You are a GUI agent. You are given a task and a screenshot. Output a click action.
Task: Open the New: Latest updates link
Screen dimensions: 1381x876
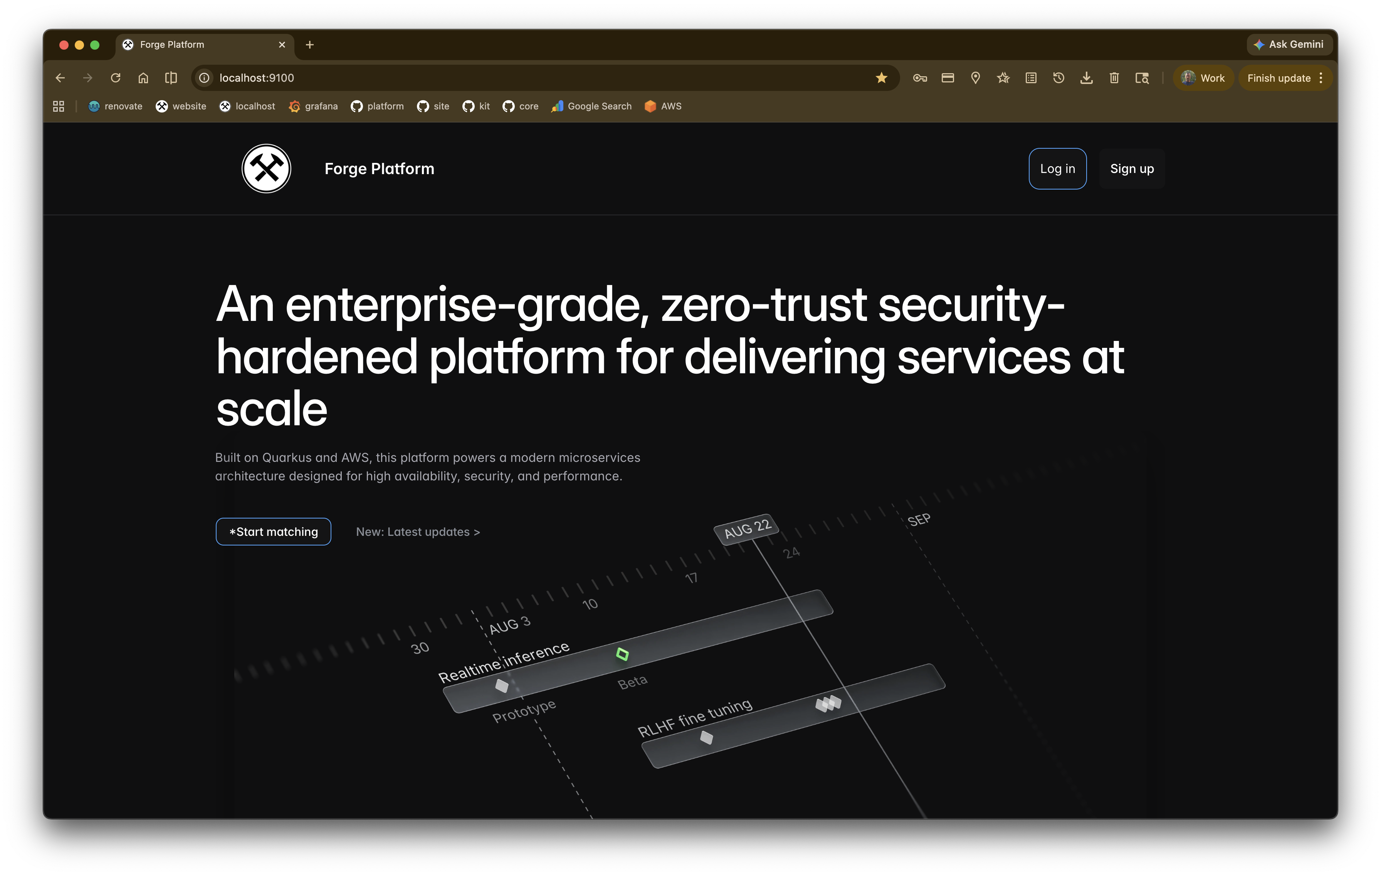coord(418,532)
